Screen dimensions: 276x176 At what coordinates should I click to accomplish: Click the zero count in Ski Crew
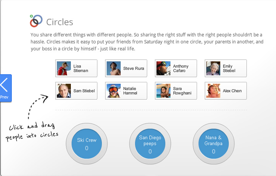coord(87,148)
